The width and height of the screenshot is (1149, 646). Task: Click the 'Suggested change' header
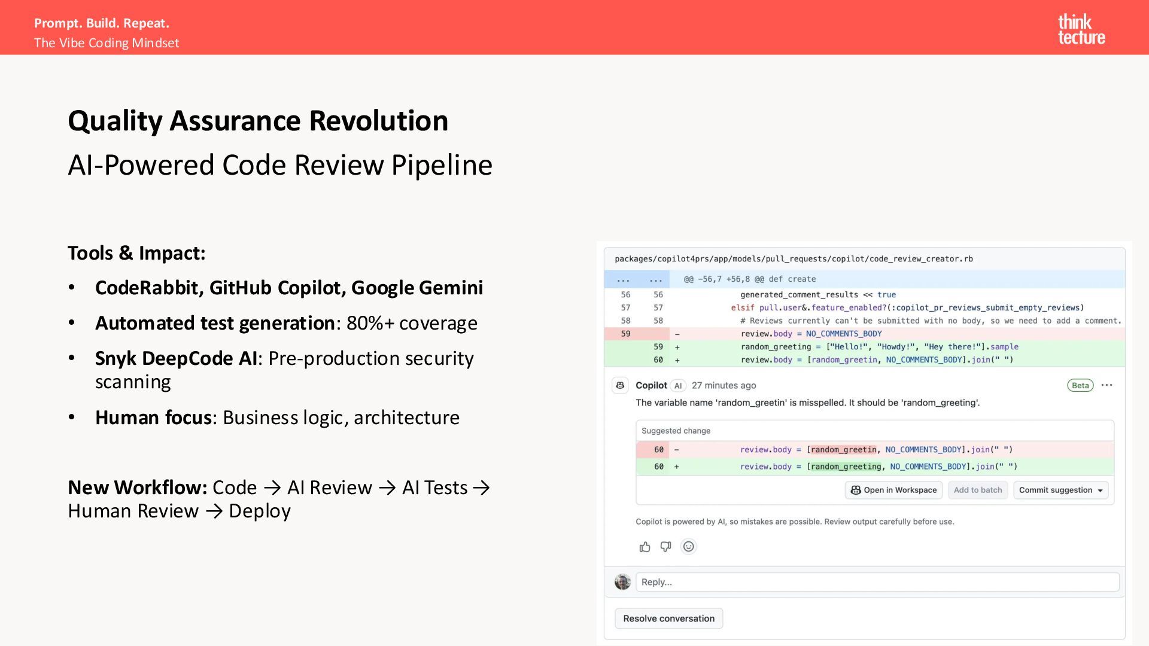point(676,431)
